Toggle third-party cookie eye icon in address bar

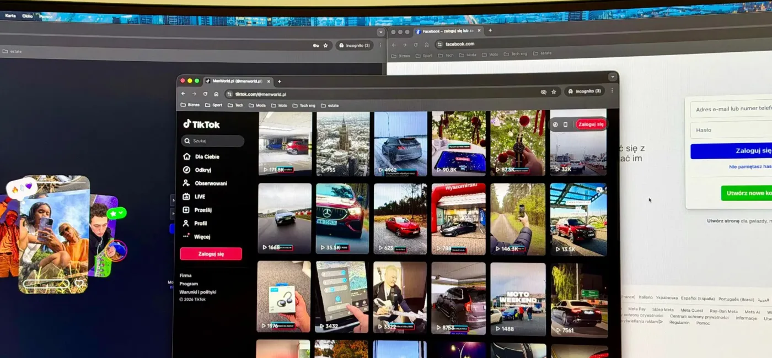543,92
